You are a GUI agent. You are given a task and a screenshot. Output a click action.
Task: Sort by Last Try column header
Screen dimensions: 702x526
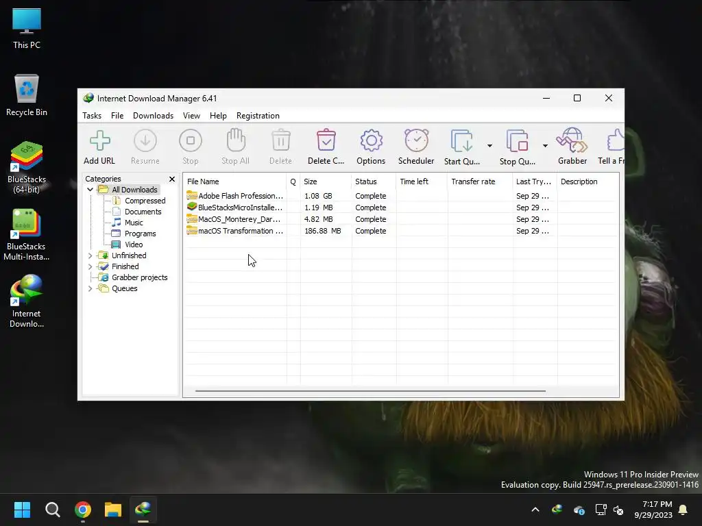coord(535,181)
